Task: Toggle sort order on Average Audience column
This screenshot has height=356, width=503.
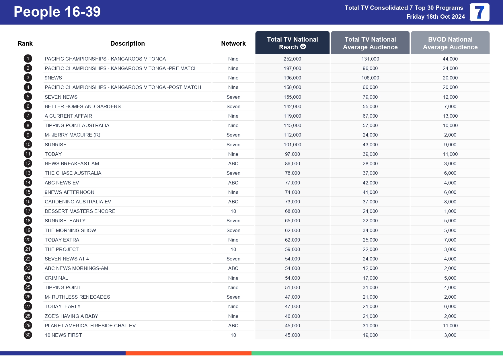Action: [370, 43]
